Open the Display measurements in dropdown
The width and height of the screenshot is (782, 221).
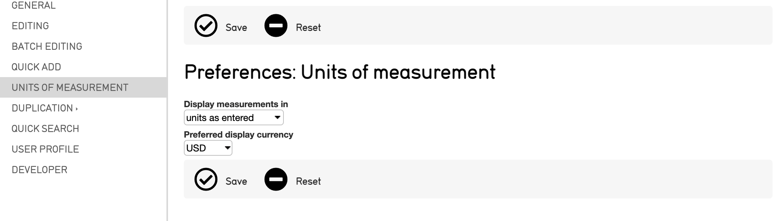234,118
